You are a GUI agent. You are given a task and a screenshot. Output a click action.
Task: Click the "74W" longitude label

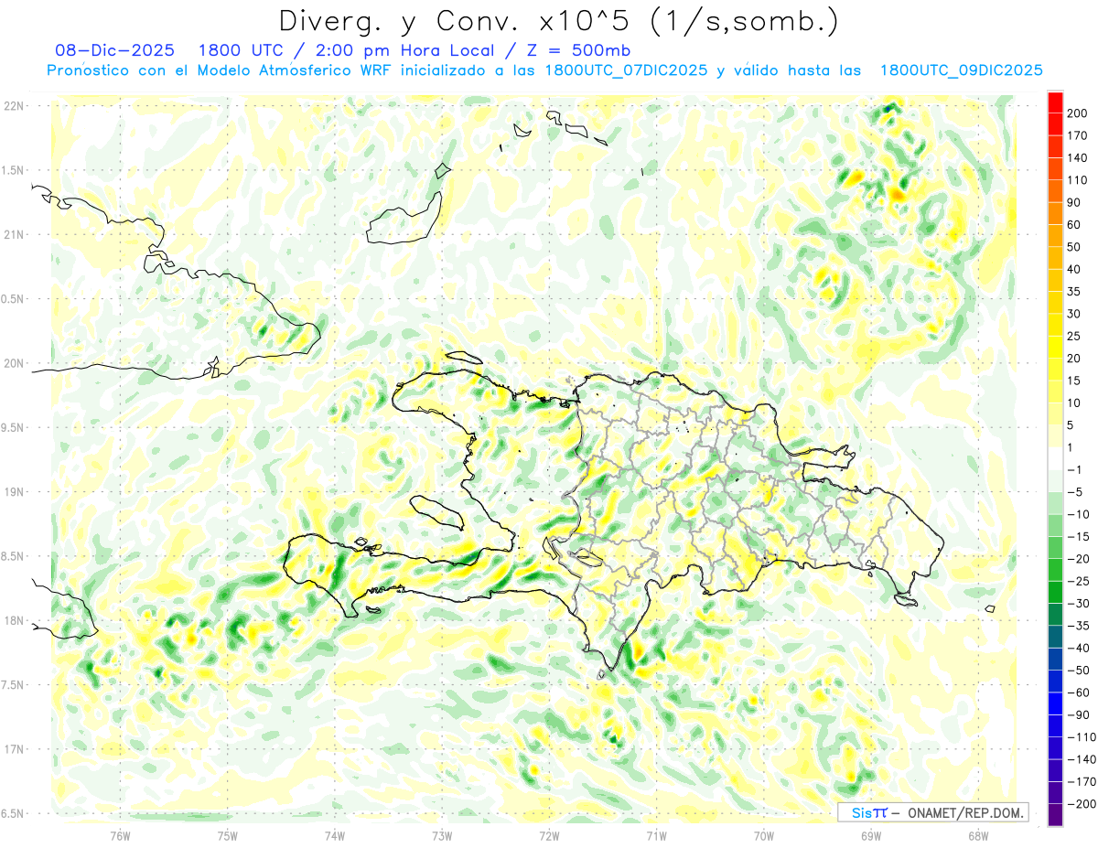(335, 835)
